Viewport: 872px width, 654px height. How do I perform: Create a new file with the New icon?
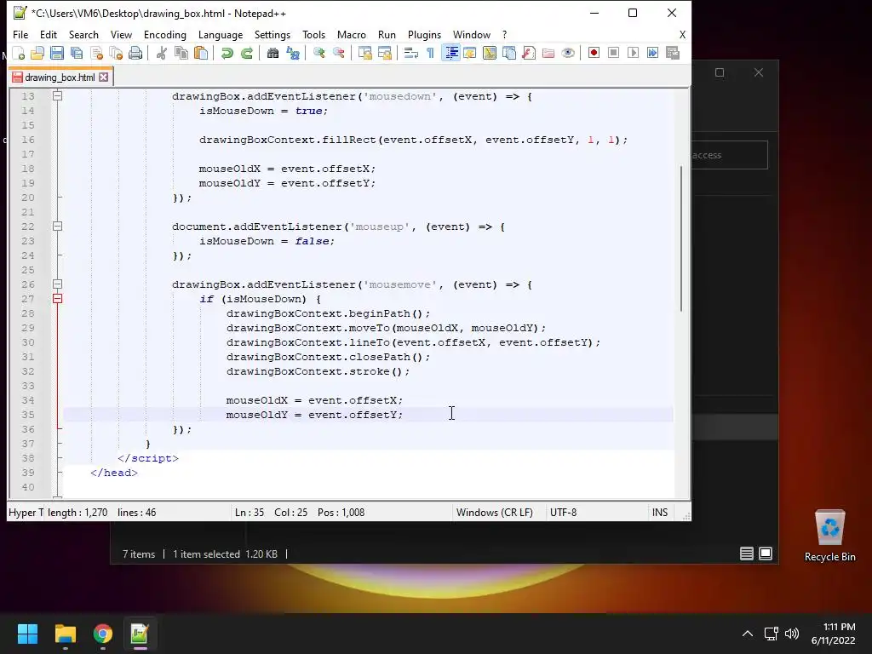19,53
